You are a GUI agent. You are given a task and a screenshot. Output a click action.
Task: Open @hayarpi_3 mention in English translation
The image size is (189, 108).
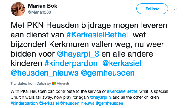[101, 97]
